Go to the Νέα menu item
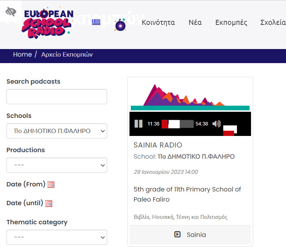Screen dimensions: 286x247 click(x=195, y=22)
